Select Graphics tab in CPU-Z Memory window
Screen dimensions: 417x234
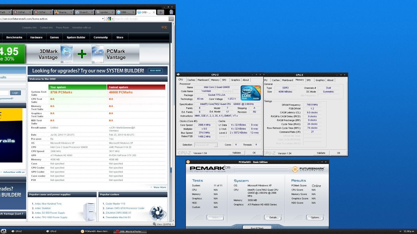click(320, 80)
